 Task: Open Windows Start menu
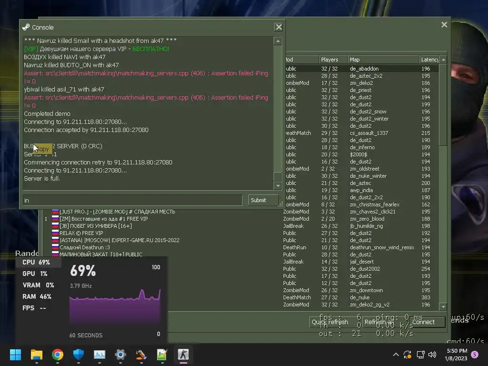tap(15, 355)
